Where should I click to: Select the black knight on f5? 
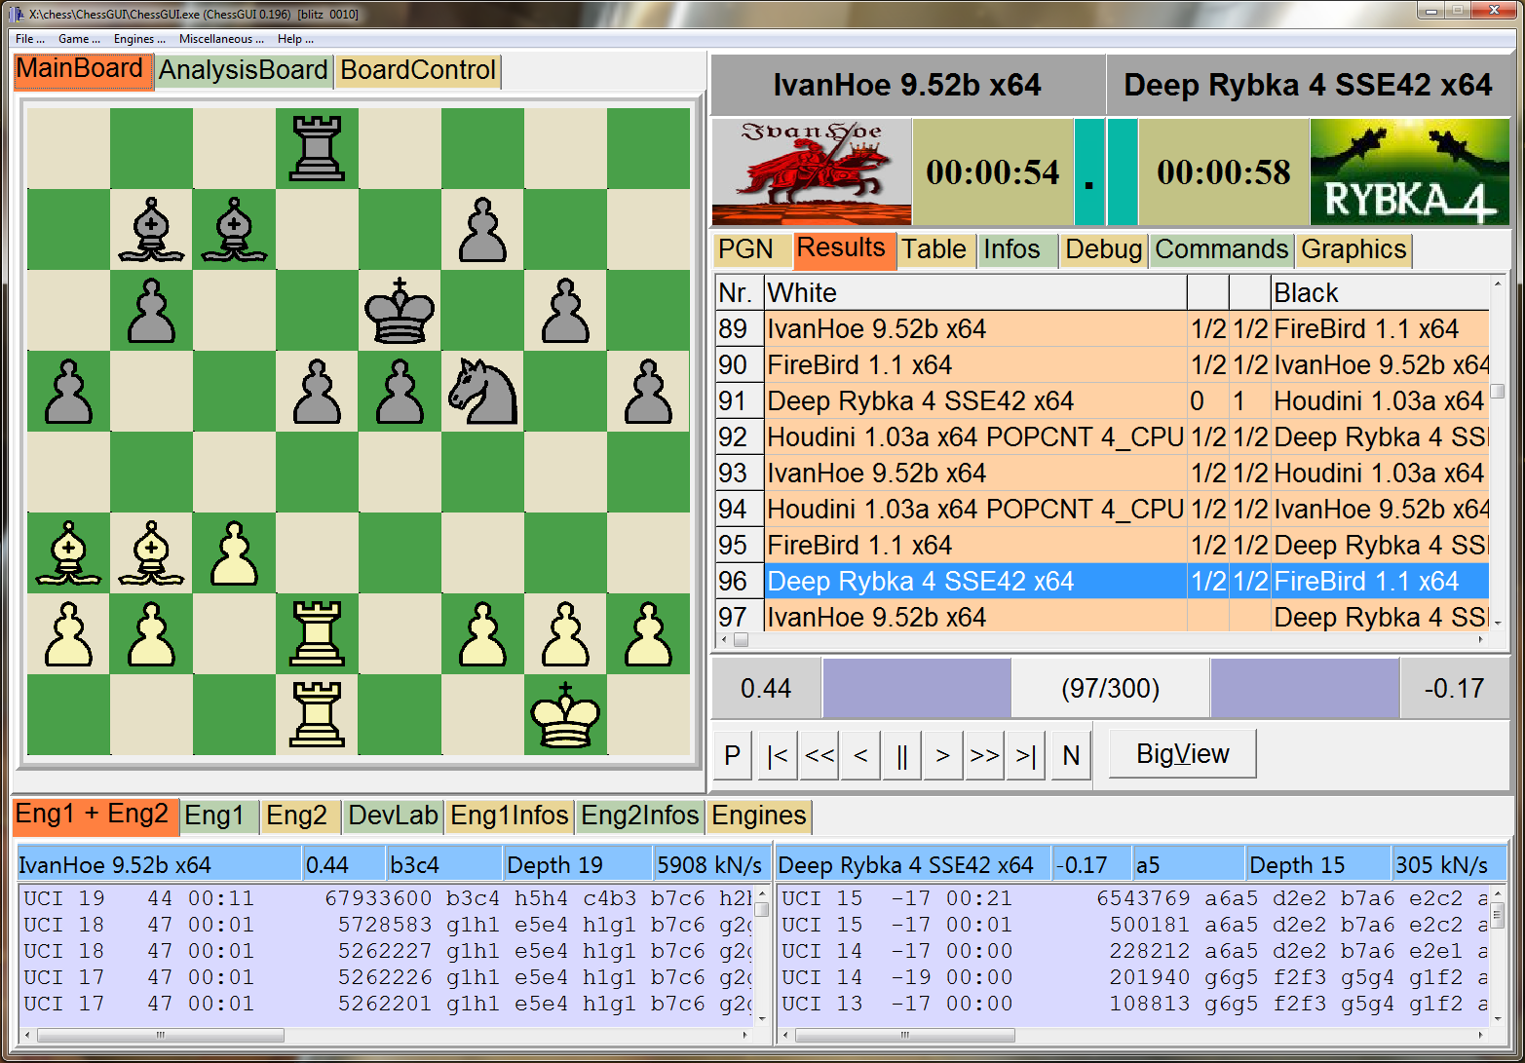(x=482, y=391)
